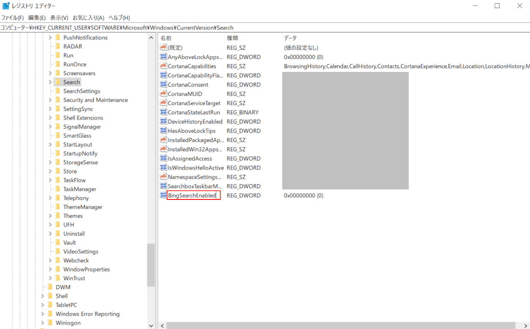Select the SignalManager key

pos(82,127)
